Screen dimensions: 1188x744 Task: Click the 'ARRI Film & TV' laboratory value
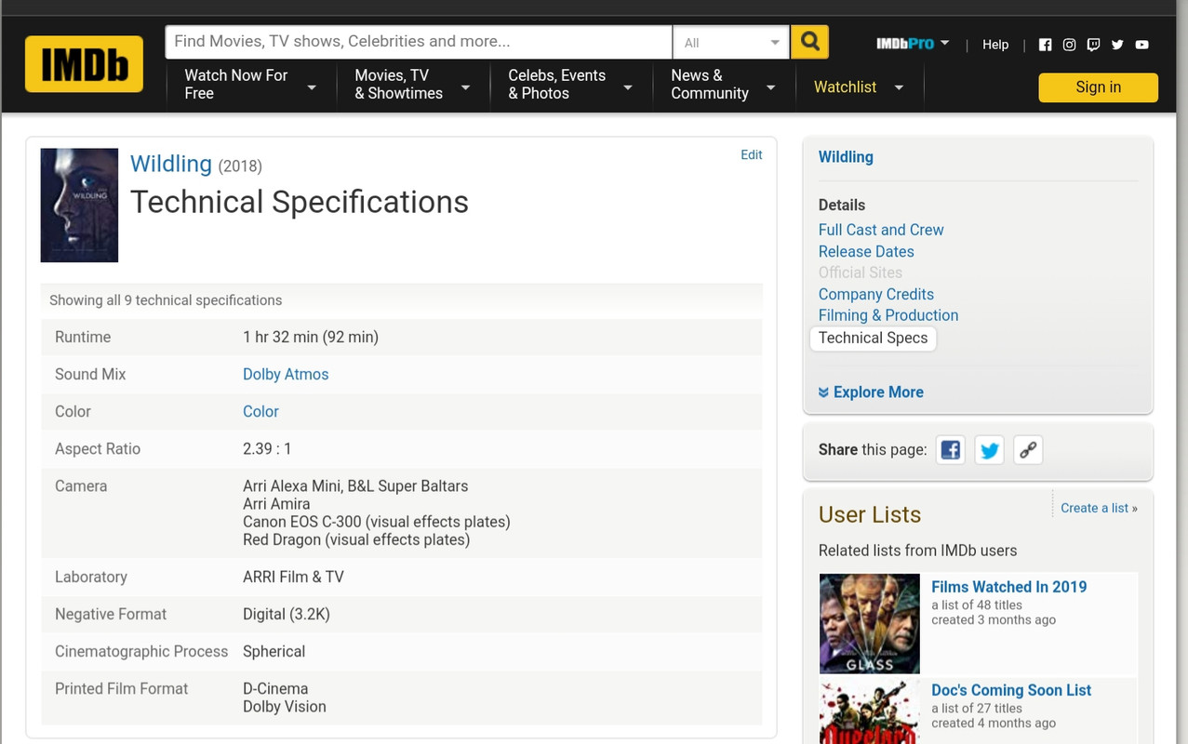[x=293, y=578]
